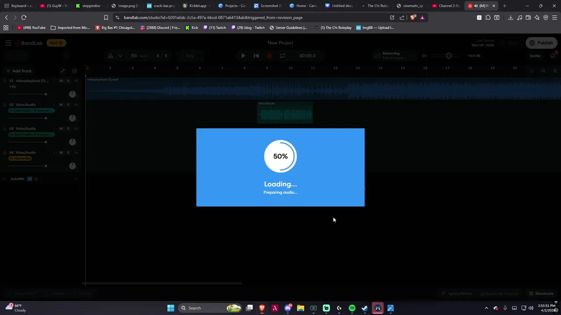Viewport: 561px width, 315px height.
Task: Solo track 02 Voice/Audio
Action: 68,105
